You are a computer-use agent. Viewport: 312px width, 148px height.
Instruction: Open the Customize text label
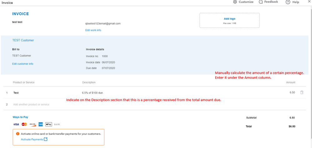tap(246, 2)
